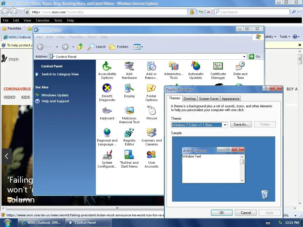Click previous slide arrow on MSN carousel

point(7,156)
